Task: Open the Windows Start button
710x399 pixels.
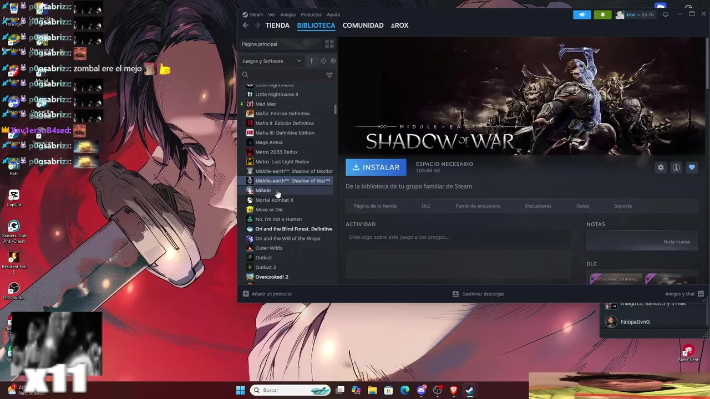Action: 240,390
